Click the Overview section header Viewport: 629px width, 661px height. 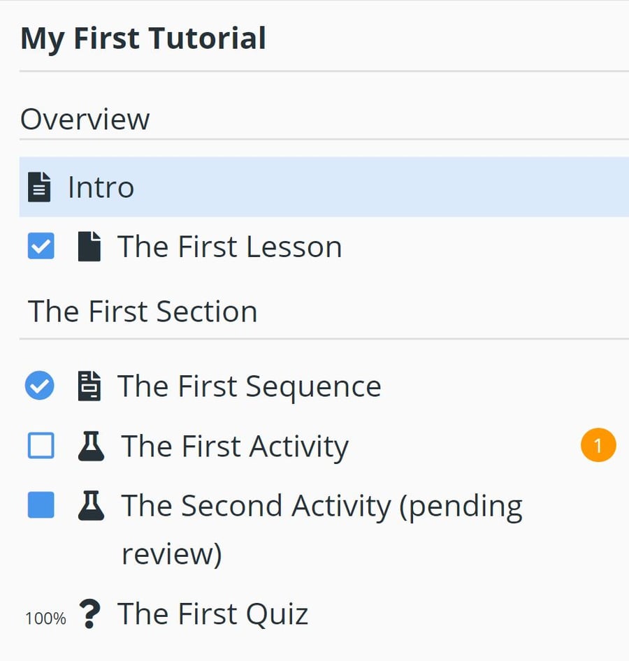pyautogui.click(x=85, y=119)
